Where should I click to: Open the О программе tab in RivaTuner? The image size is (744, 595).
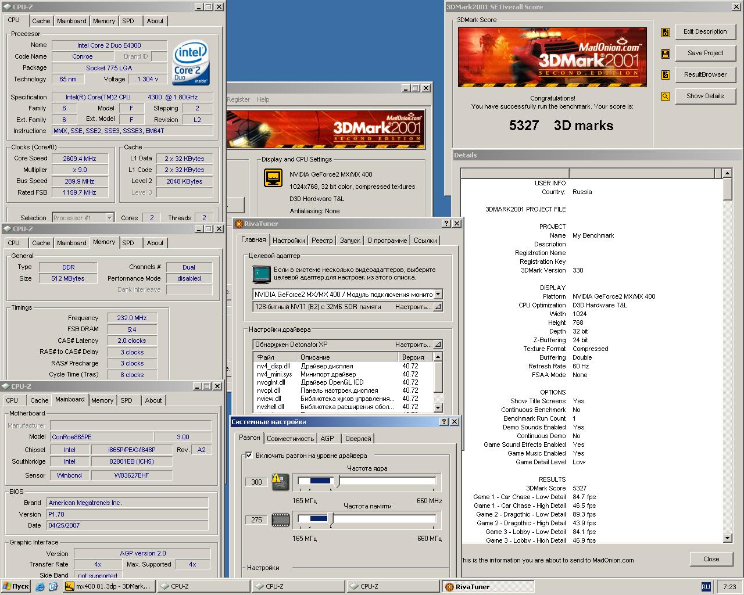(x=387, y=241)
